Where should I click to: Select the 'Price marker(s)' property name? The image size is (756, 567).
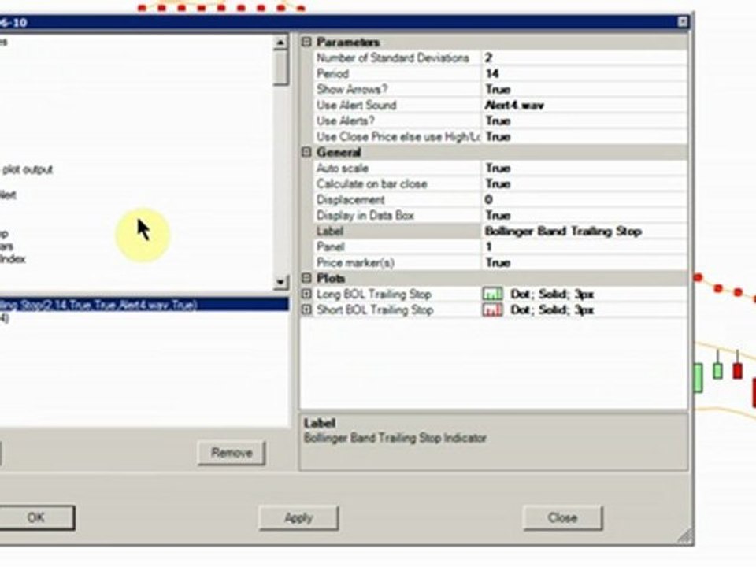pyautogui.click(x=355, y=263)
